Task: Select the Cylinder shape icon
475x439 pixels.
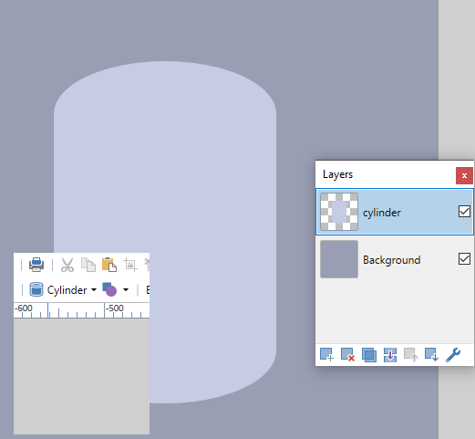Action: 36,289
